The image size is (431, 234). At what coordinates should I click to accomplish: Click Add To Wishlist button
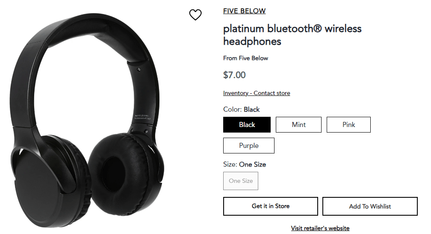click(370, 206)
